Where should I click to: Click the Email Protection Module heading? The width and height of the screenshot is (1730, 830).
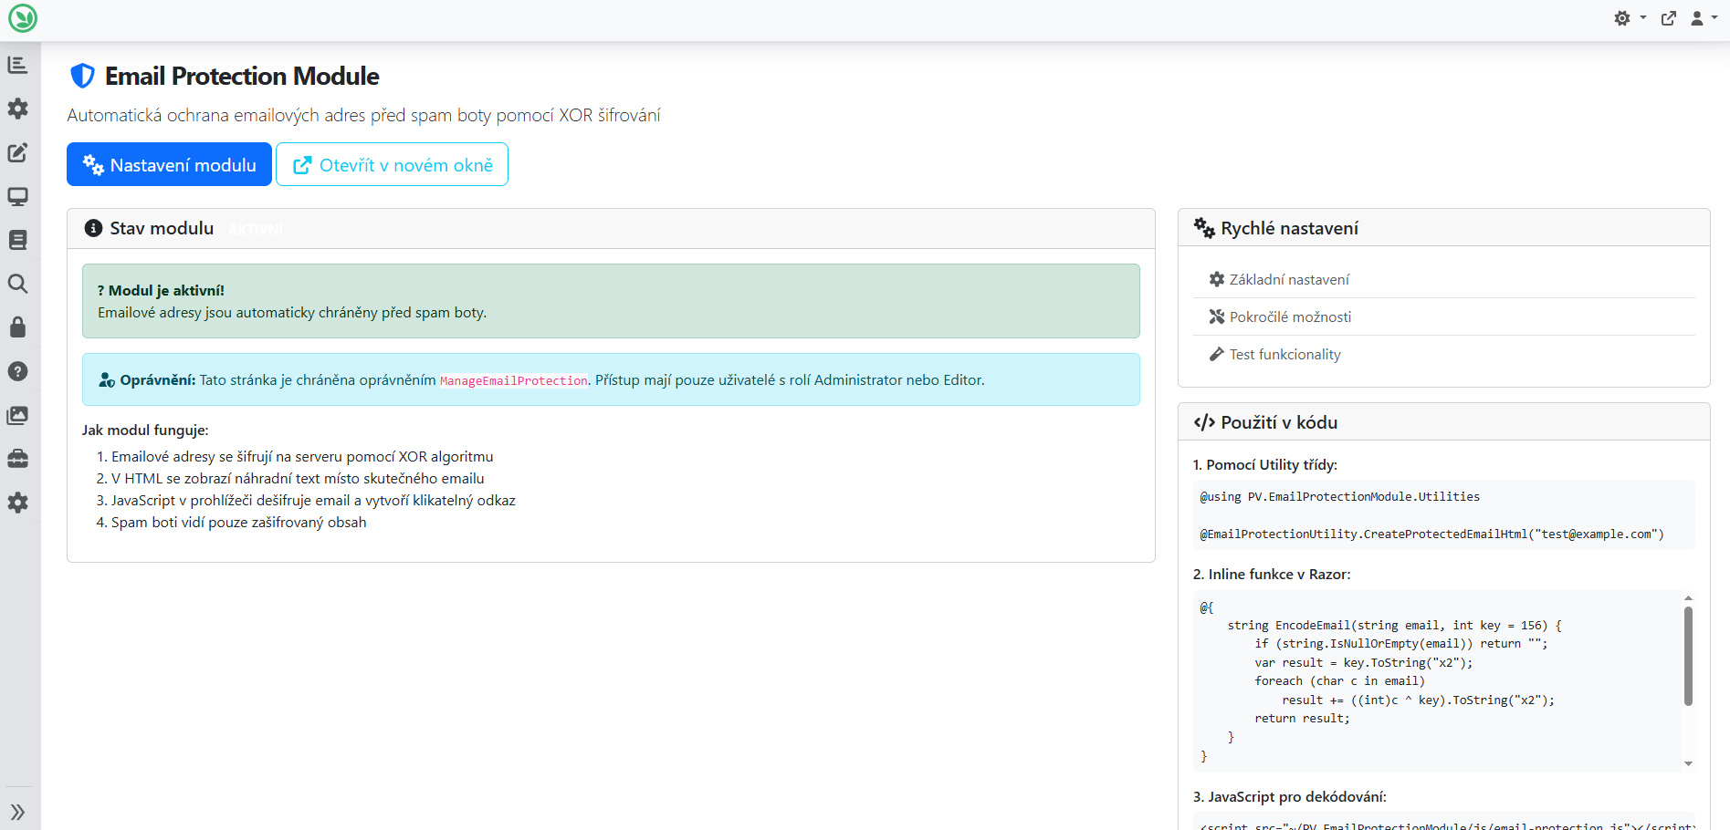pyautogui.click(x=242, y=76)
